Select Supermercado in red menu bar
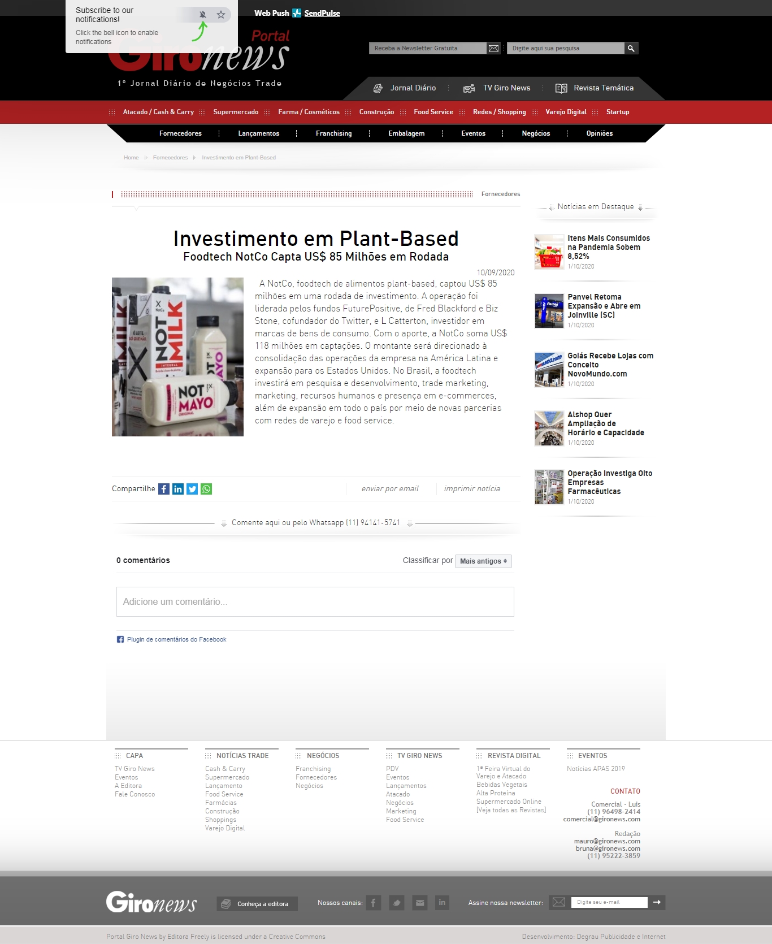The height and width of the screenshot is (944, 772). [x=236, y=112]
